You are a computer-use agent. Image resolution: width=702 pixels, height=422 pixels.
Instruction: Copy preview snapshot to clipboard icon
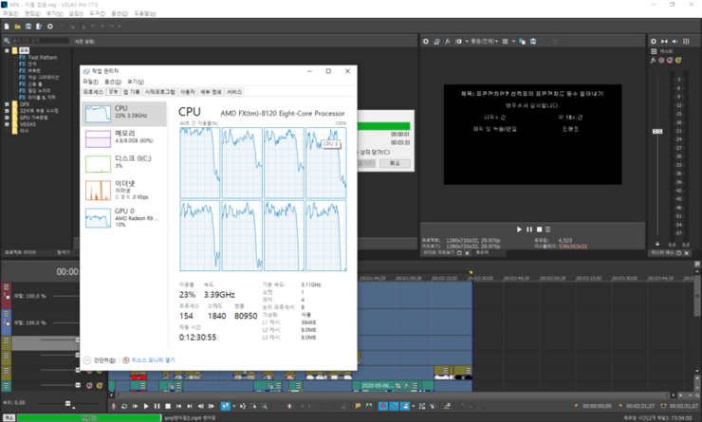tap(522, 41)
